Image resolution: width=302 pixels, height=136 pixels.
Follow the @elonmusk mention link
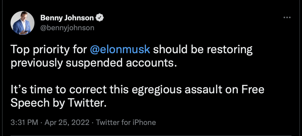click(x=120, y=49)
